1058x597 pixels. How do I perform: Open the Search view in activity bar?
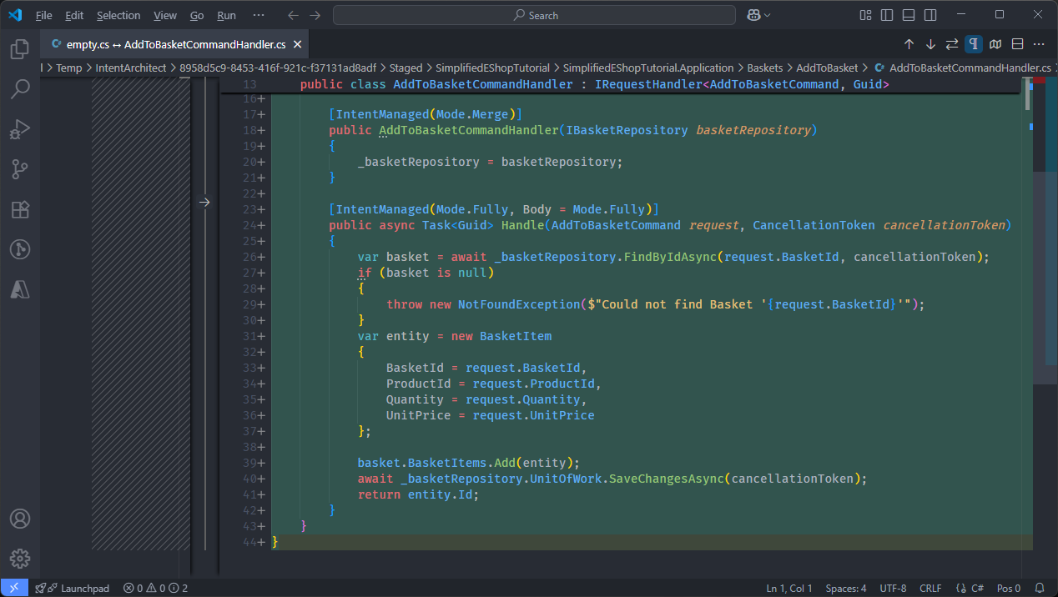pos(20,89)
